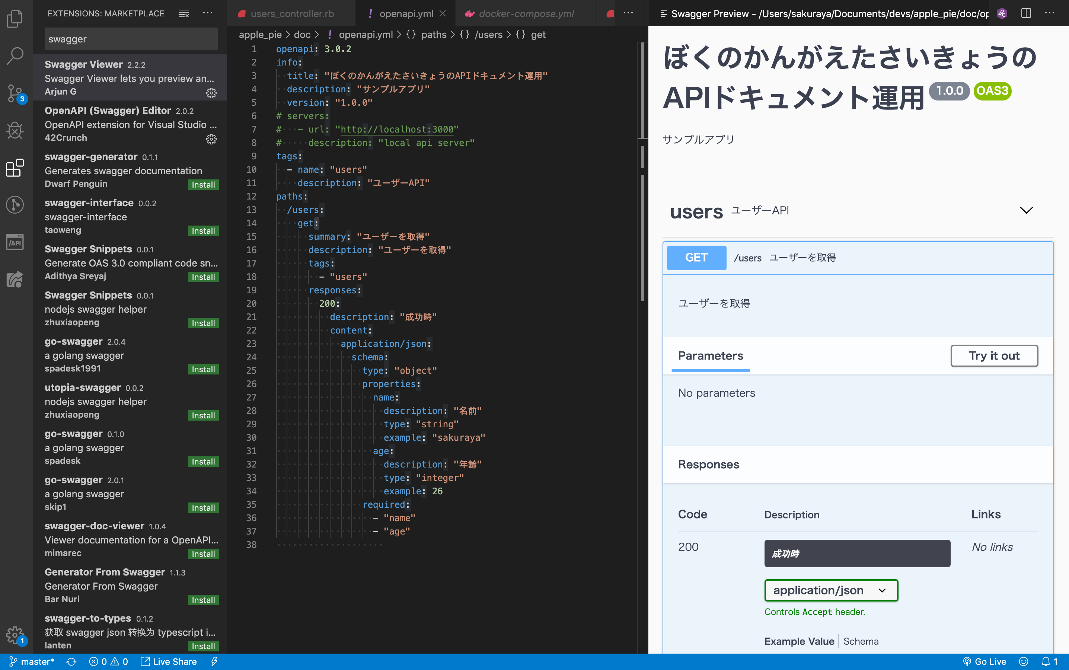Select go-swagger 0.1.0 by spadesk entry
Viewport: 1069px width, 670px height.
pyautogui.click(x=130, y=447)
